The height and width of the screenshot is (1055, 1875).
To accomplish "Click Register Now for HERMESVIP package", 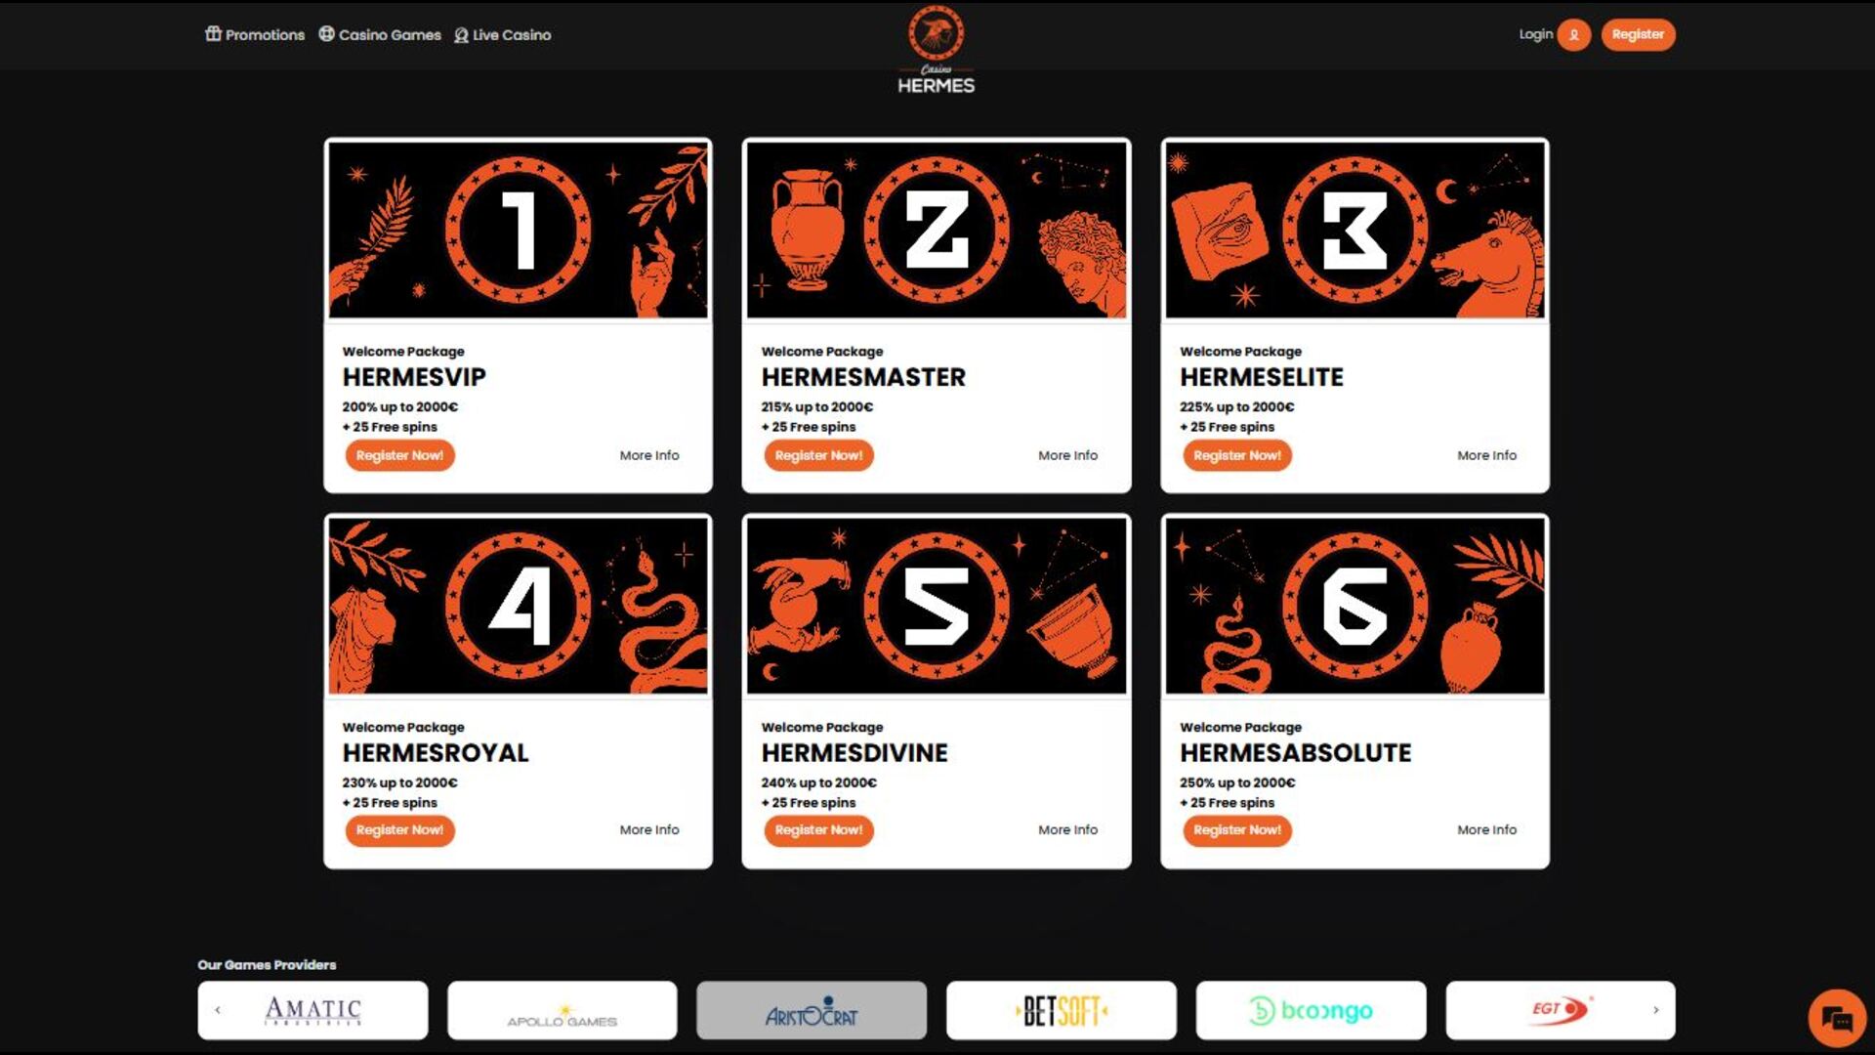I will [399, 455].
